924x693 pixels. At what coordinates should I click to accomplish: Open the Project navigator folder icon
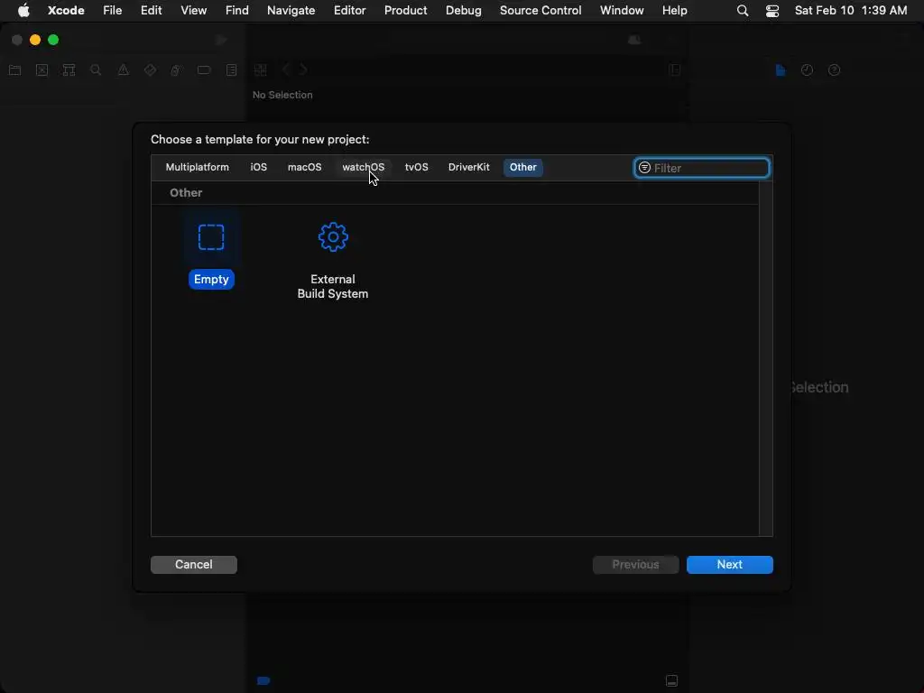coord(14,70)
